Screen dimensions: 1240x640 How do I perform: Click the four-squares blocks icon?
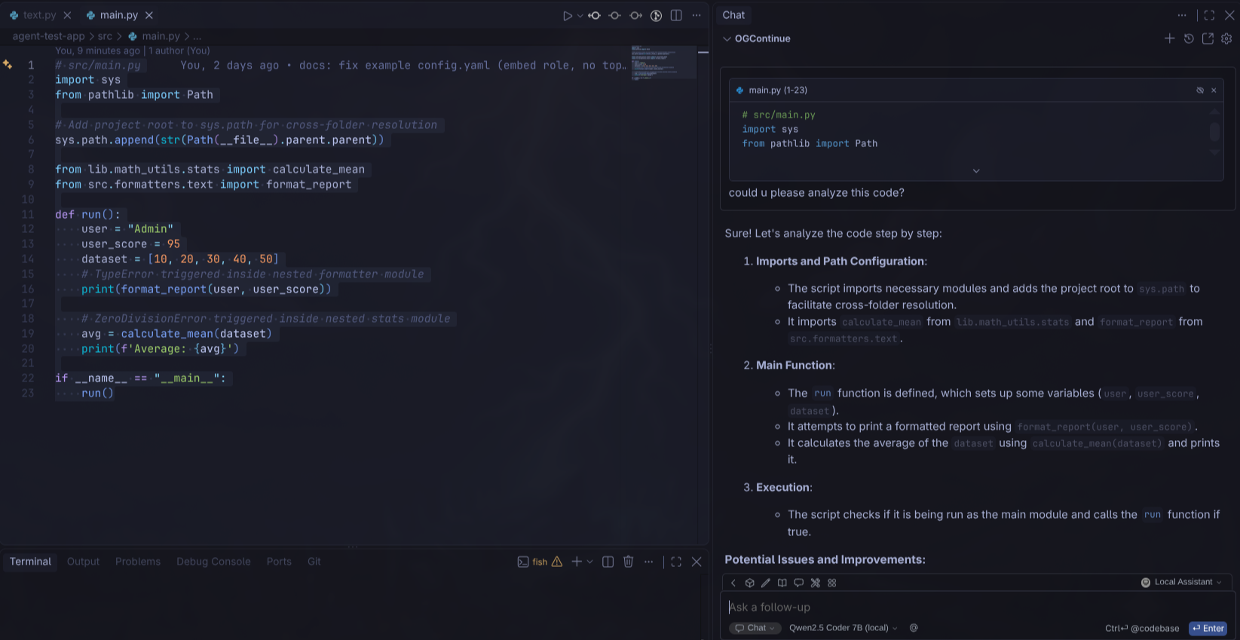(832, 583)
